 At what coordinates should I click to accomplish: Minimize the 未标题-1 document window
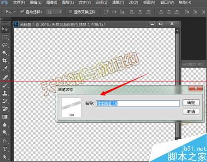(152, 24)
